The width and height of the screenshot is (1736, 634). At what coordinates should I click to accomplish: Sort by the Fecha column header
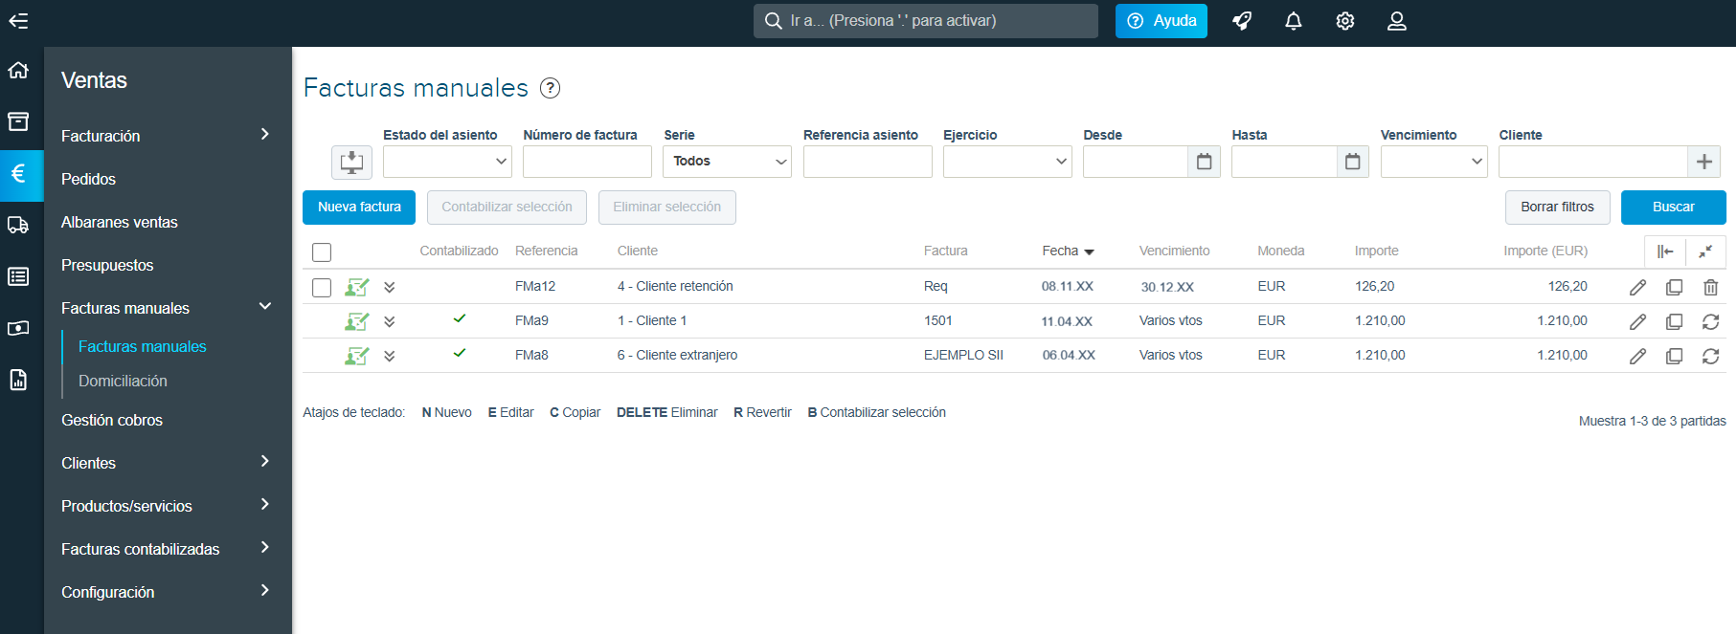[1068, 251]
